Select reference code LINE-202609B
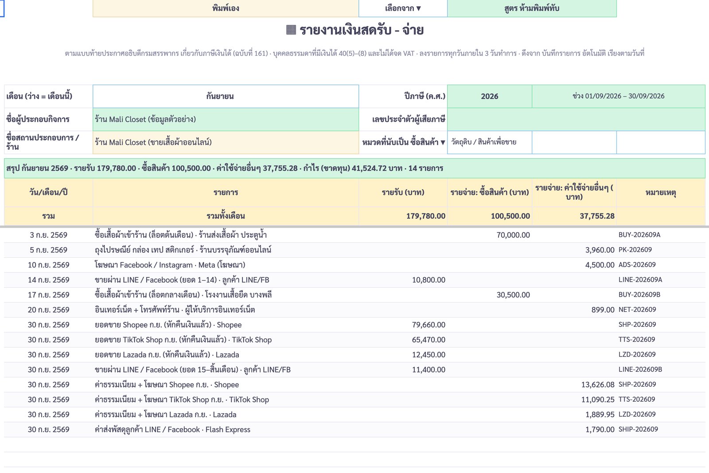709x473 pixels. [661, 369]
